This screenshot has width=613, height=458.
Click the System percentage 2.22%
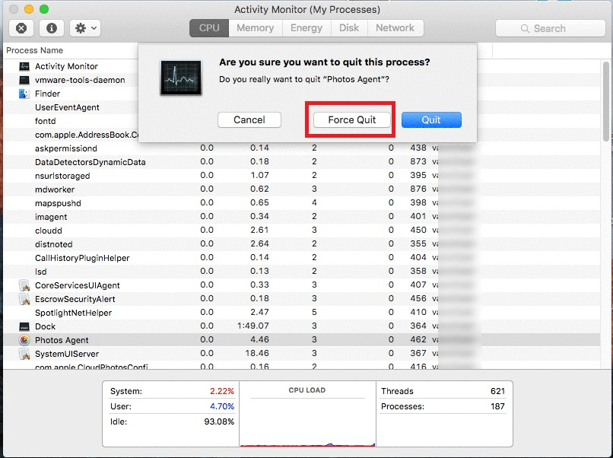tap(221, 391)
